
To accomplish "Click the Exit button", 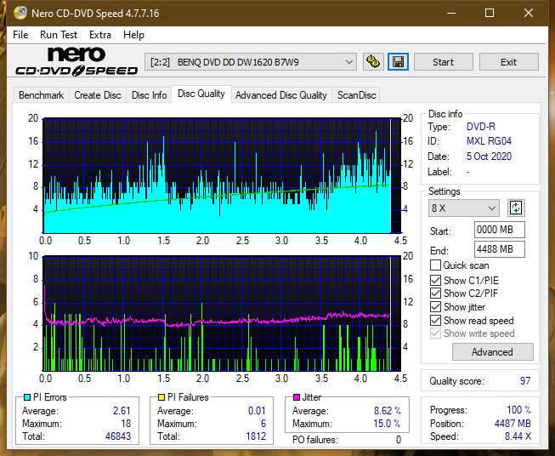I will 508,62.
